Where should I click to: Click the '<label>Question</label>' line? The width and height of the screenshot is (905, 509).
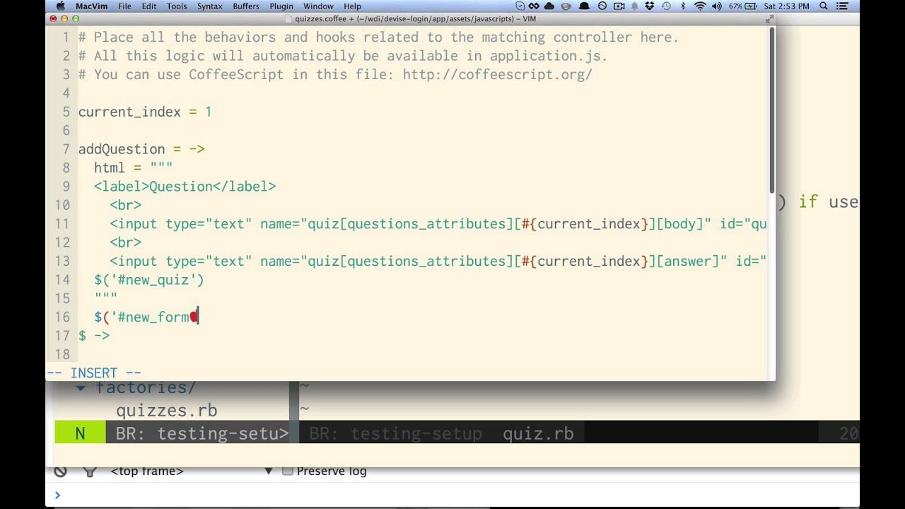(185, 187)
